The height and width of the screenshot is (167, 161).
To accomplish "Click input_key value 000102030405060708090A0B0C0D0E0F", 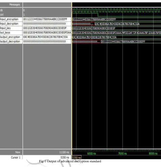I will tap(45, 28).
